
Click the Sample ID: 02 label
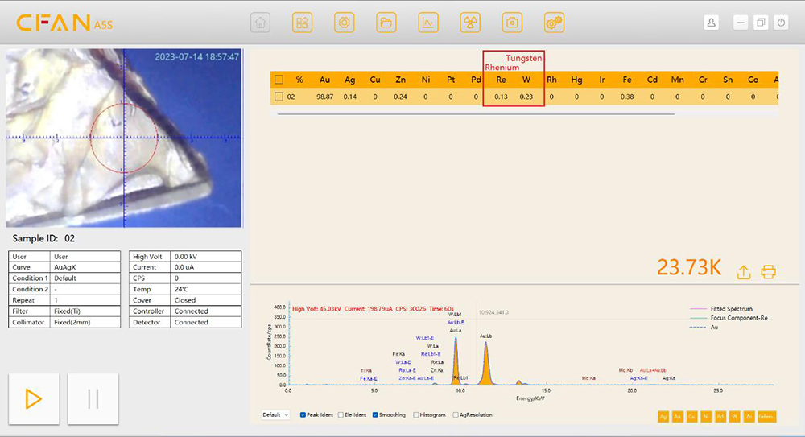[43, 238]
